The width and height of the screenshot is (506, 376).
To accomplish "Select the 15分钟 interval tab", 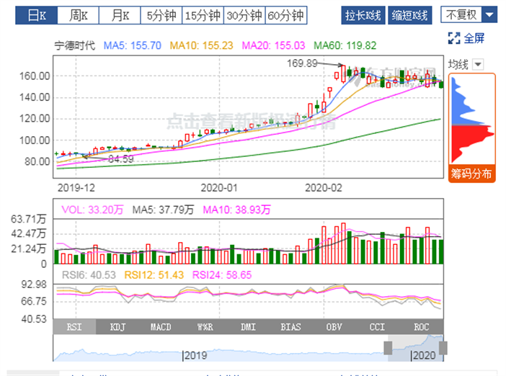I will click(203, 15).
